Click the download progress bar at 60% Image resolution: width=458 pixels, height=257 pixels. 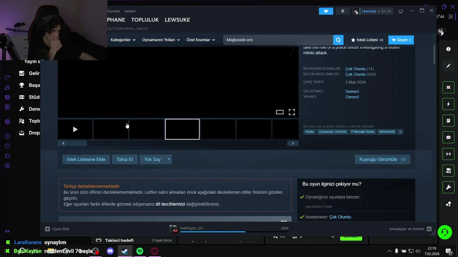[x=234, y=232]
